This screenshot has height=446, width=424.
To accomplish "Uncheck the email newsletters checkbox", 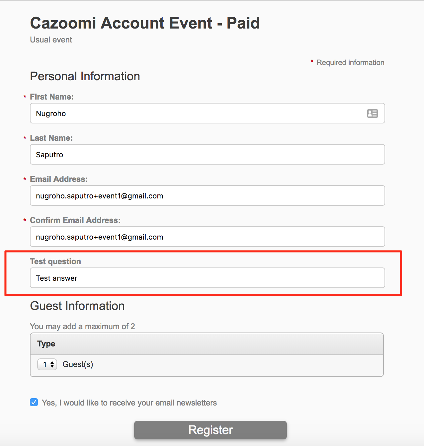I will [x=34, y=402].
